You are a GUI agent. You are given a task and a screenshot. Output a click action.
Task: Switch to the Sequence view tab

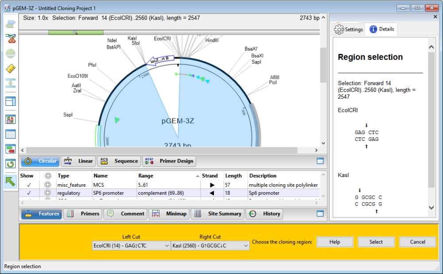(119, 161)
